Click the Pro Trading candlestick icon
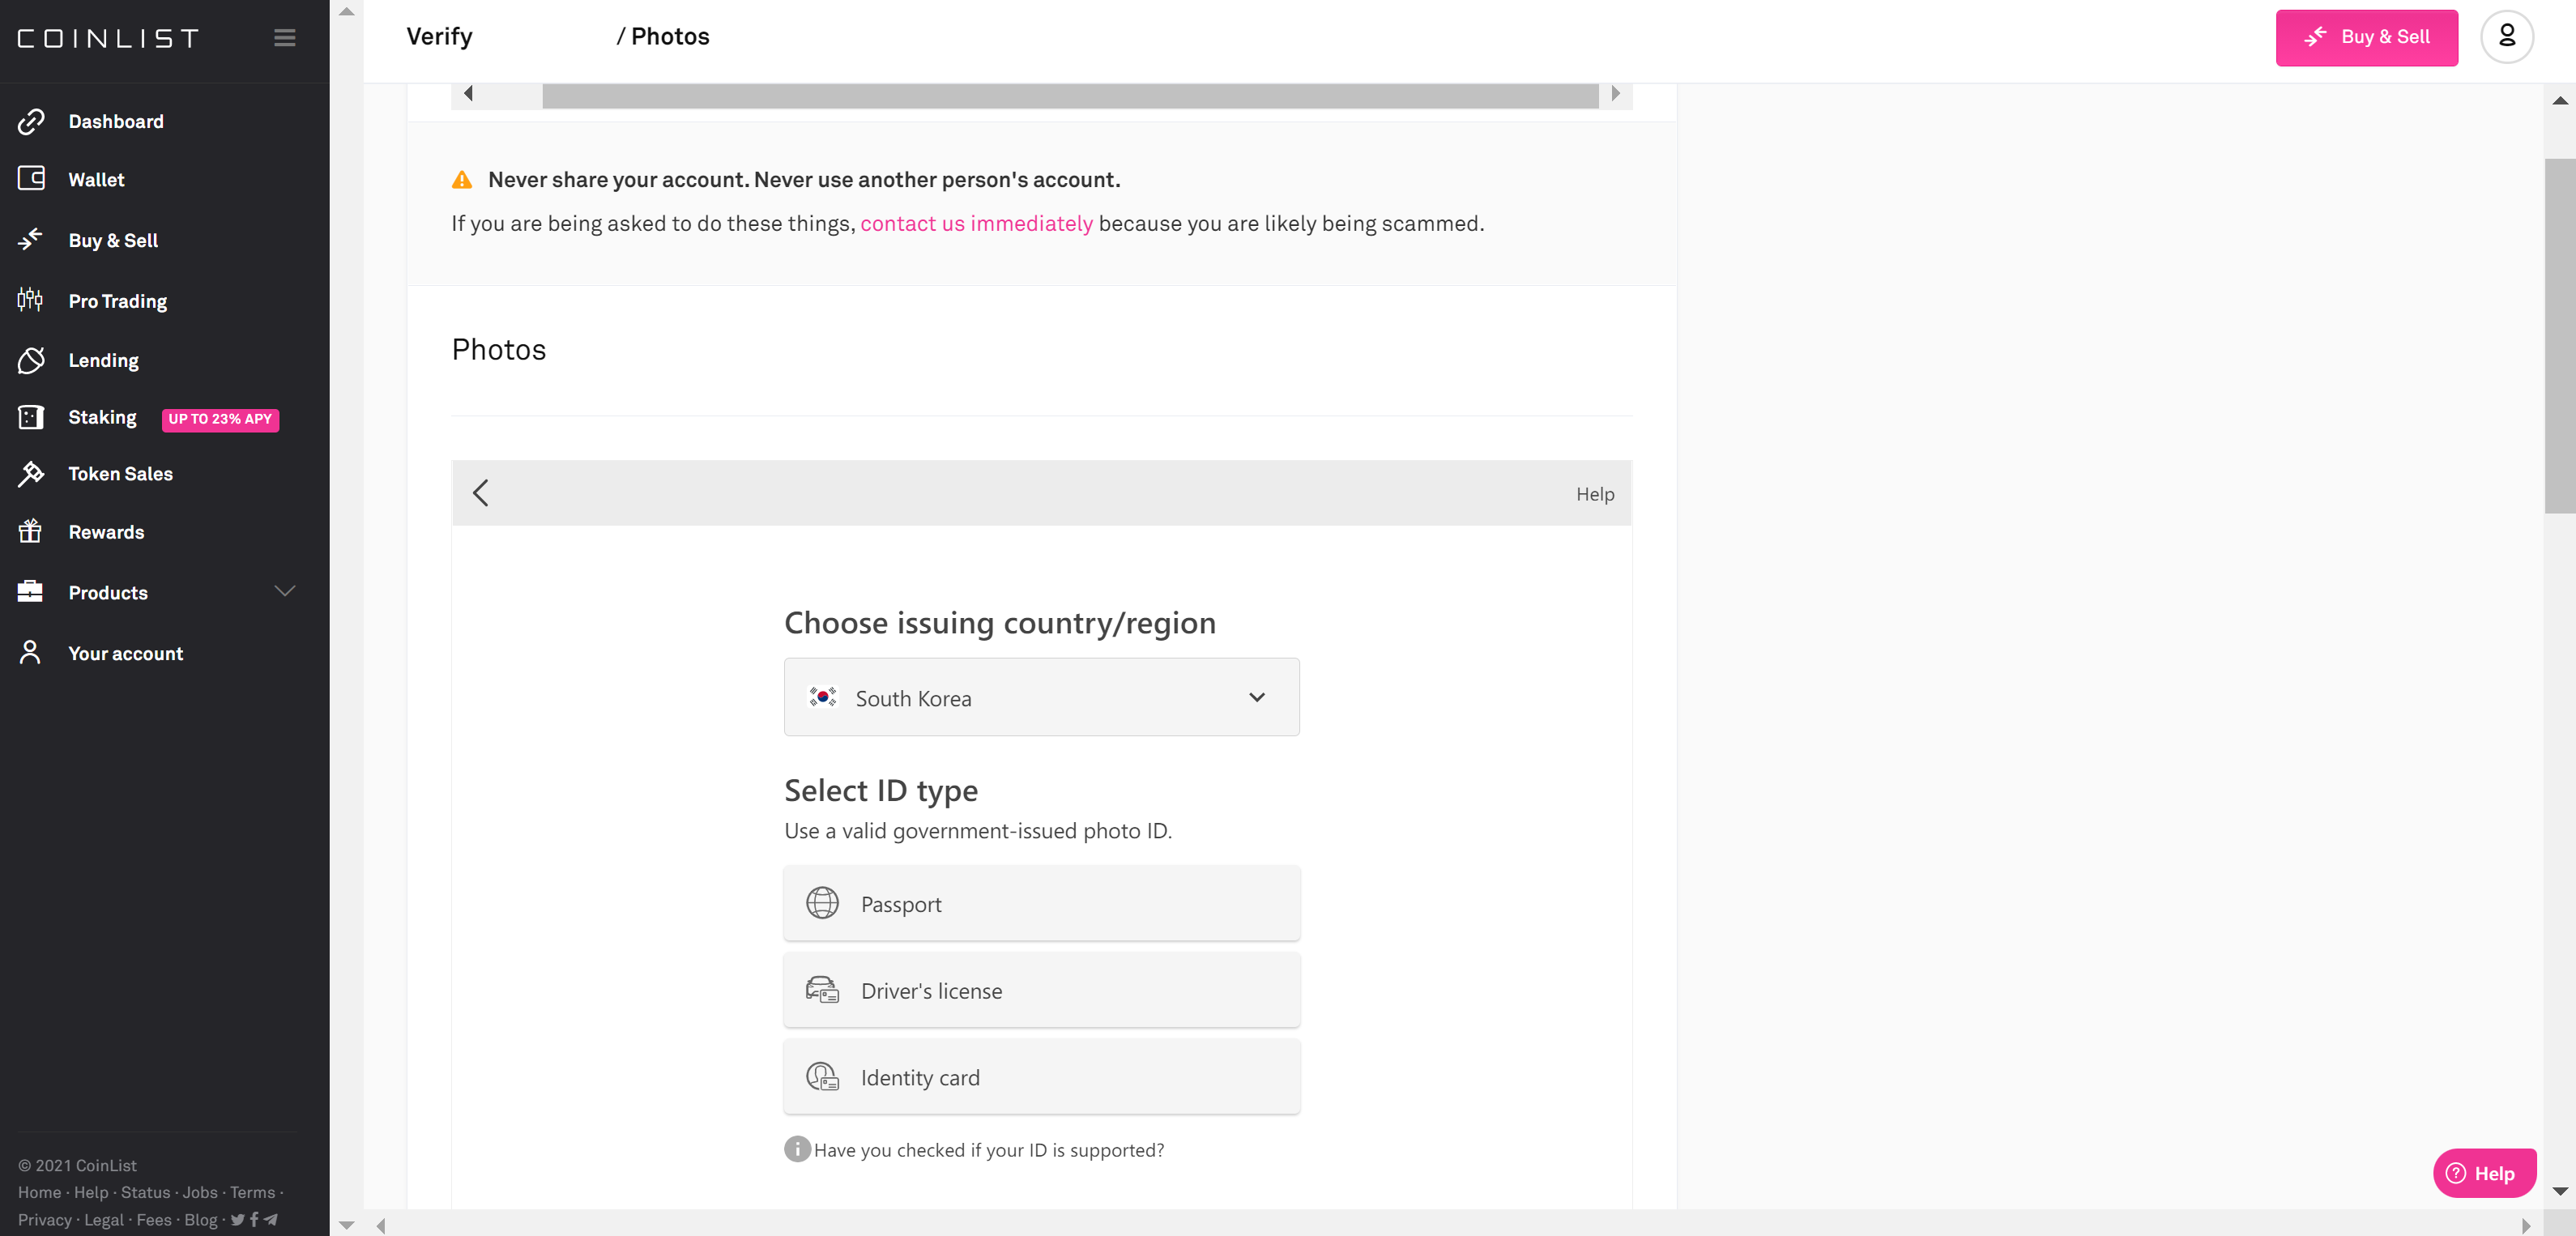The image size is (2576, 1236). click(31, 300)
